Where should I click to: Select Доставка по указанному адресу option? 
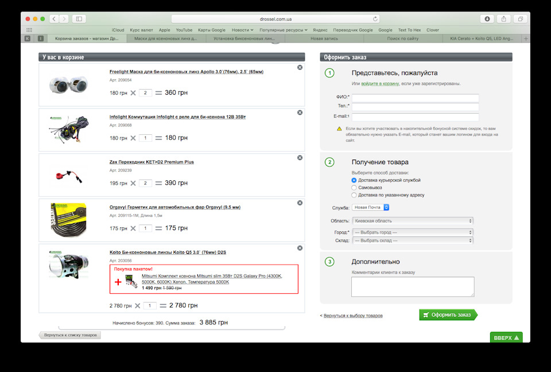tap(354, 195)
